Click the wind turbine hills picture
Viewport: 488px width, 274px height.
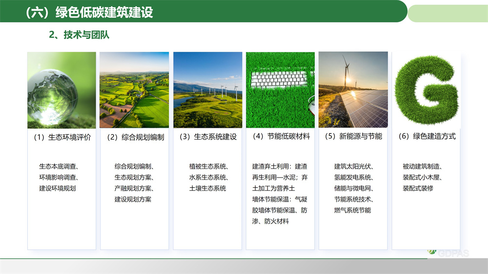207,90
